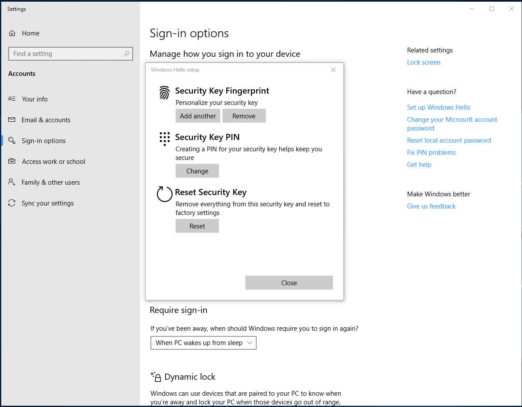The height and width of the screenshot is (407, 522).
Task: Select the Email & accounts envelope icon
Action: pos(12,120)
